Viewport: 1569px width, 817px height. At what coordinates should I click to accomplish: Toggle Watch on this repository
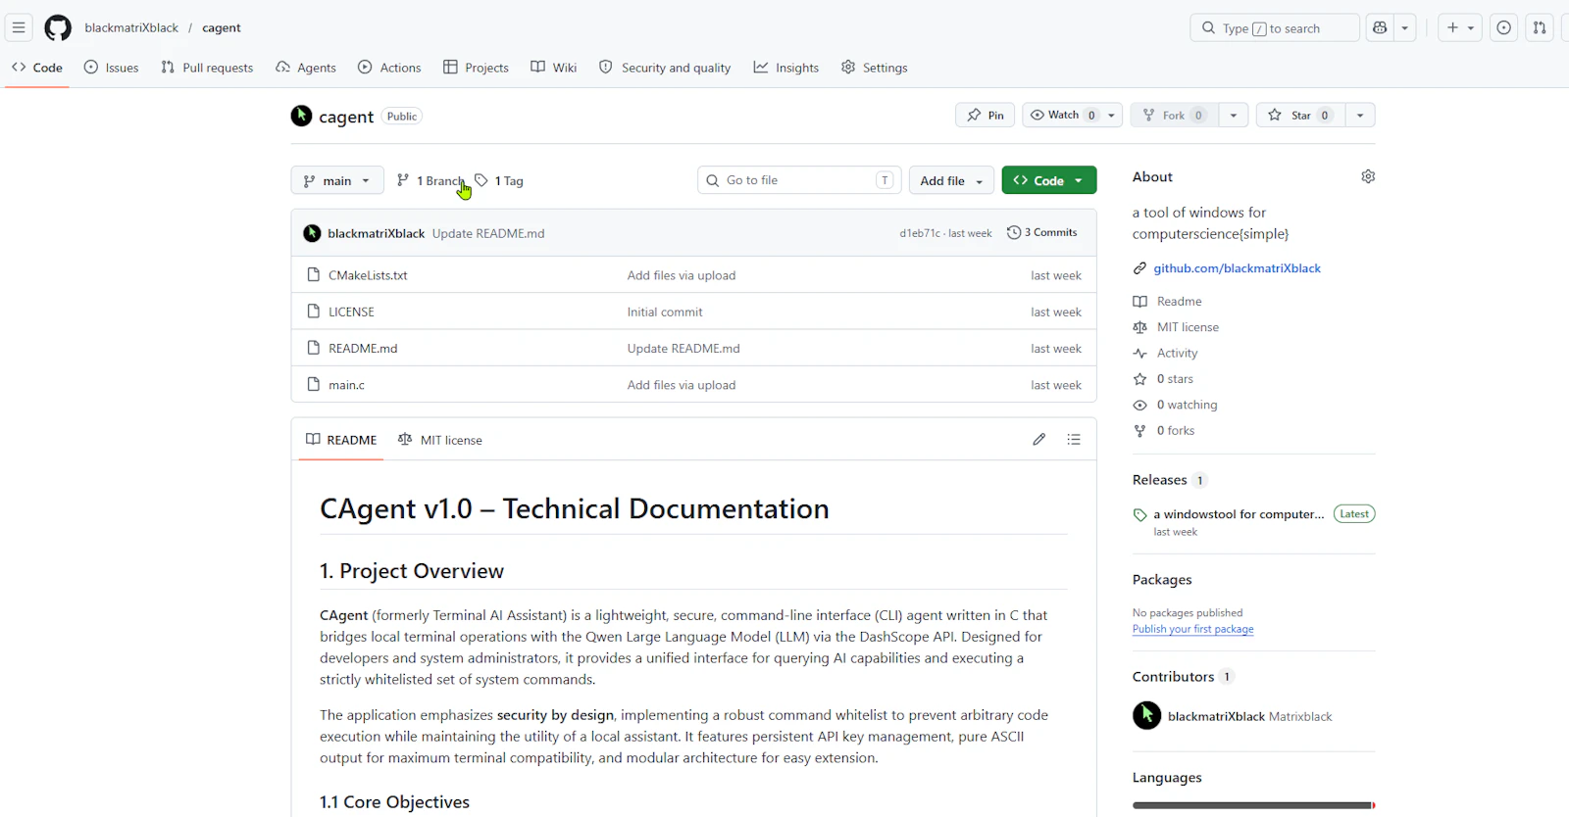click(x=1063, y=115)
